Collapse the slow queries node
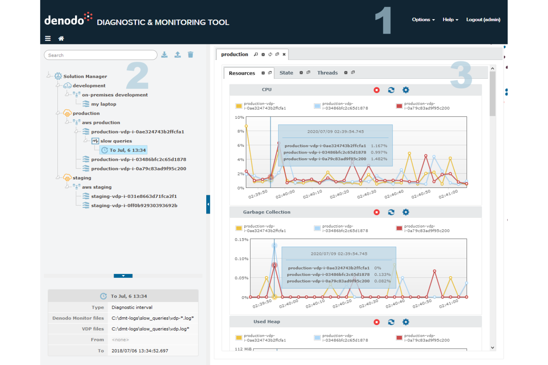 (x=86, y=141)
